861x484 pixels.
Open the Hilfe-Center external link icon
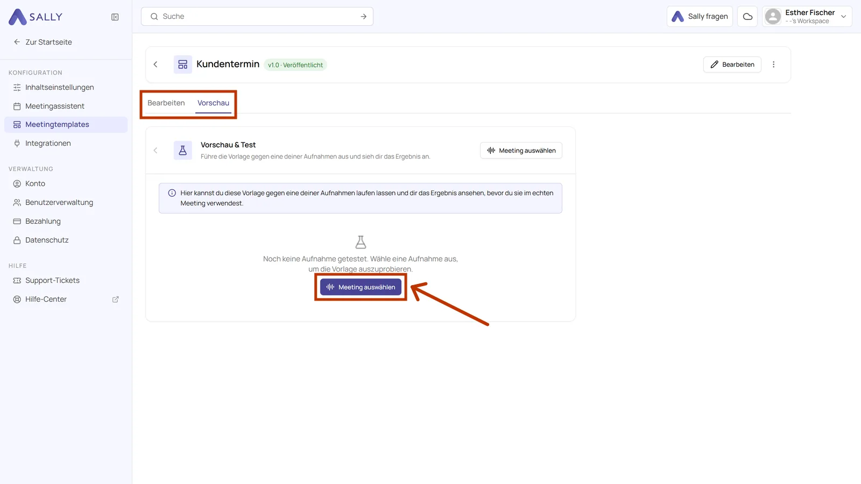(x=115, y=300)
